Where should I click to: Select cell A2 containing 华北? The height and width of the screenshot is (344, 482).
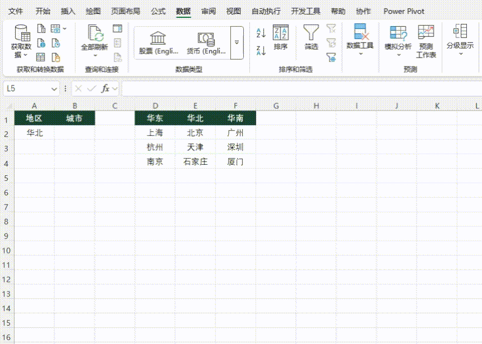[35, 133]
